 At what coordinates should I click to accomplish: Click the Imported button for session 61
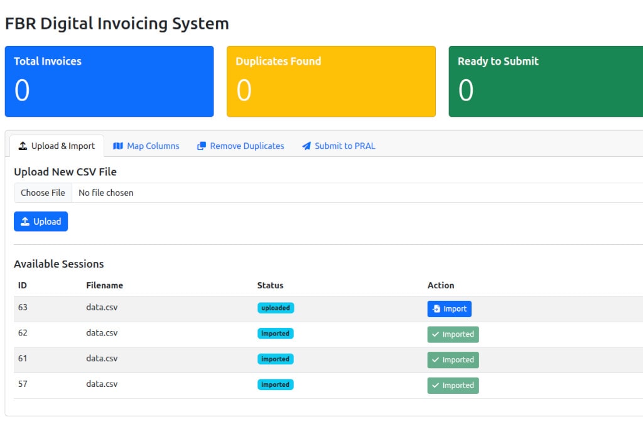(x=453, y=360)
